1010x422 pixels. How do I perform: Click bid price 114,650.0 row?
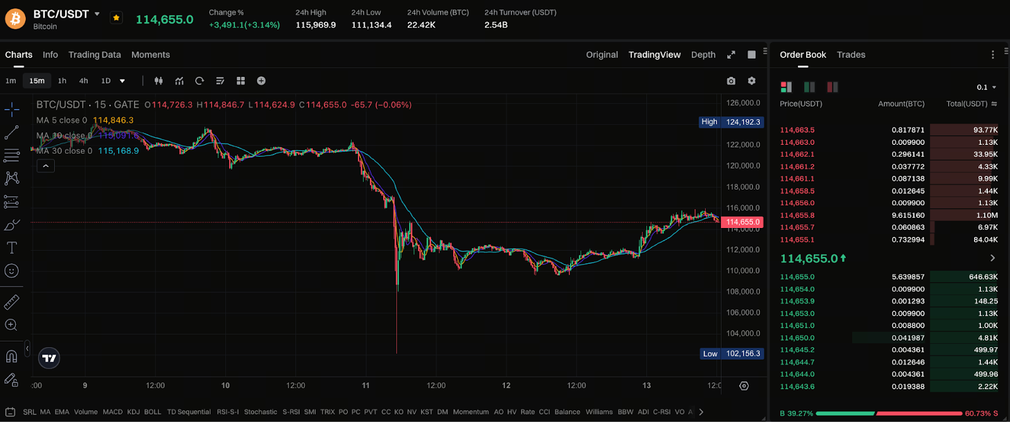[x=889, y=338]
